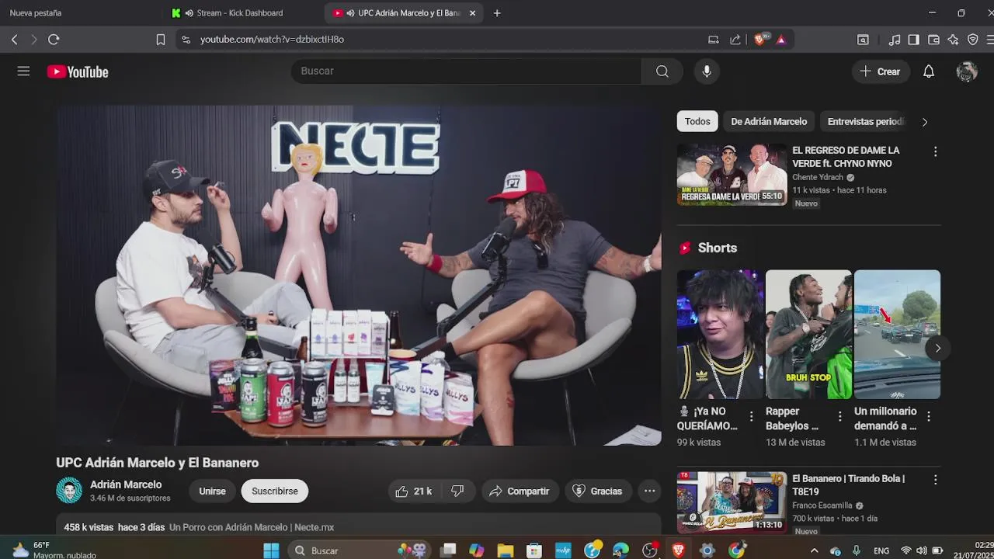Open the YouTube hamburger guide menu
The image size is (994, 559).
(23, 71)
